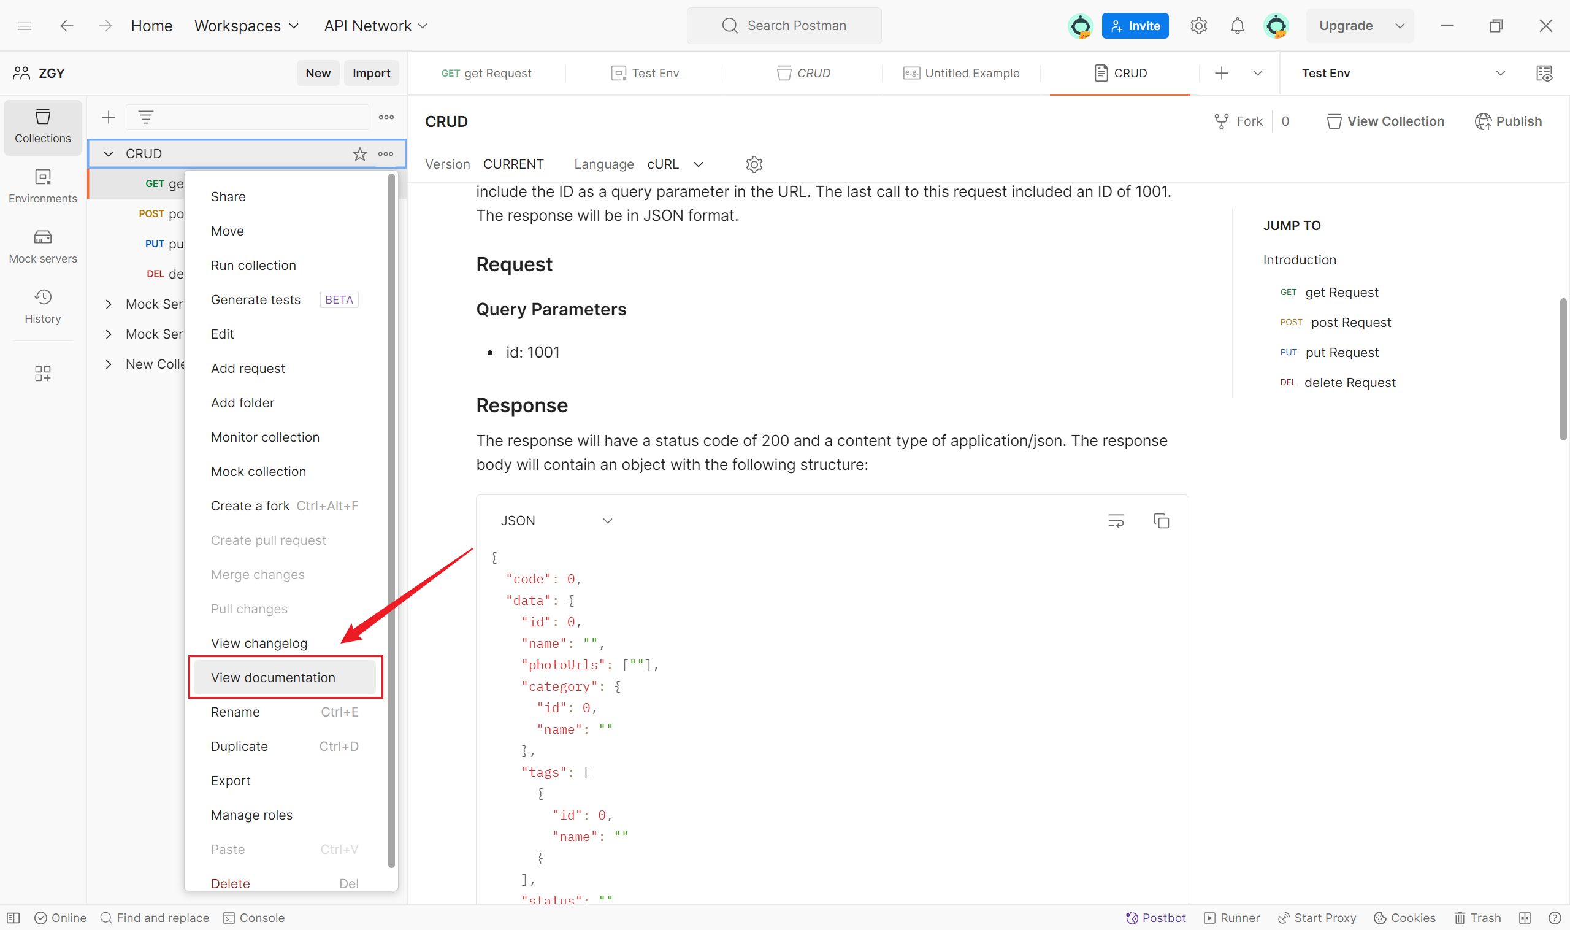Switch to the Untitled Example tab

click(961, 74)
